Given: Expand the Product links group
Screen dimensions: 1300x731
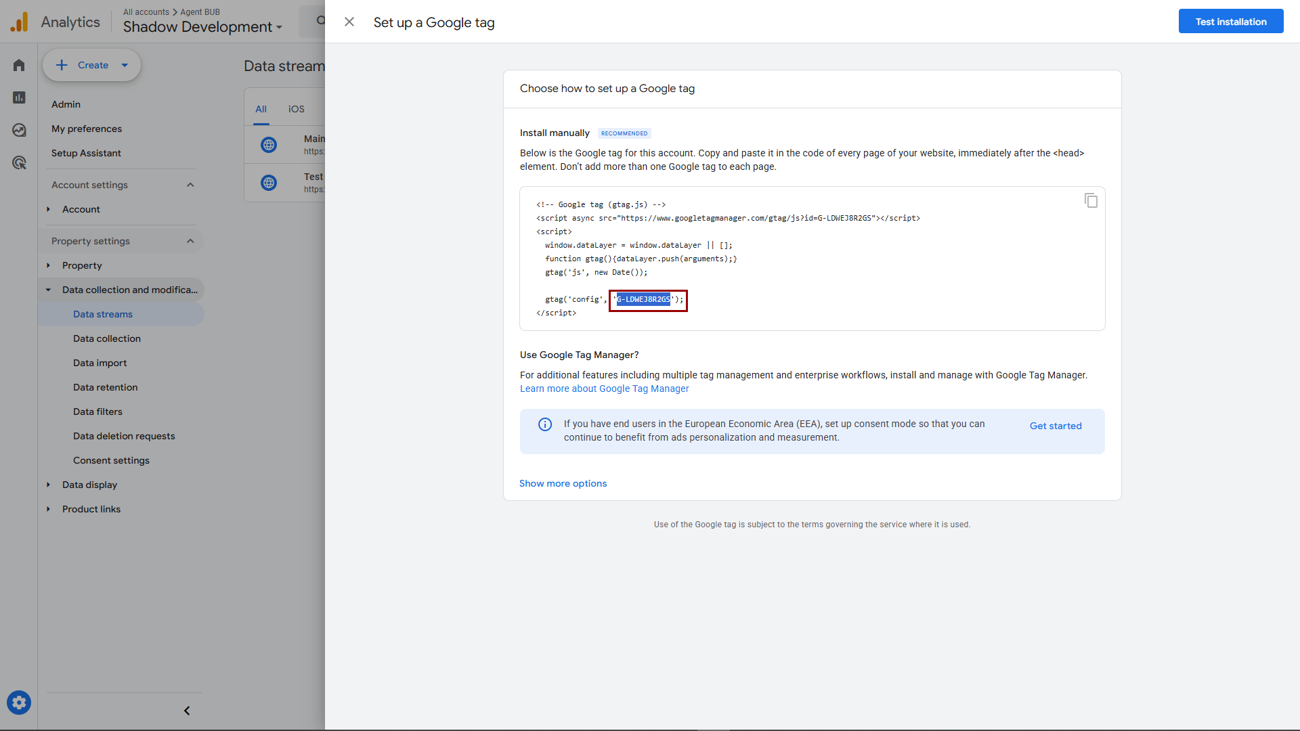Looking at the screenshot, I should coord(48,509).
